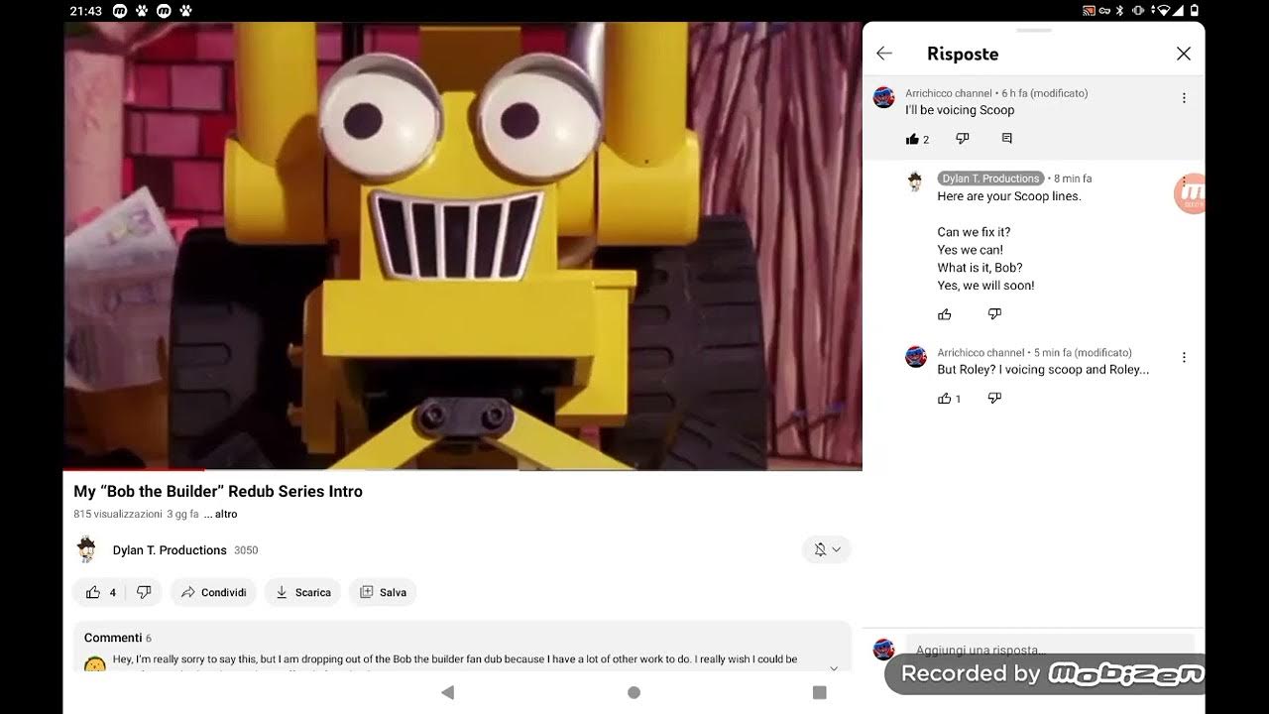1269x714 pixels.
Task: Like the 'I'll be voicing Scoop' comment
Action: tap(912, 139)
